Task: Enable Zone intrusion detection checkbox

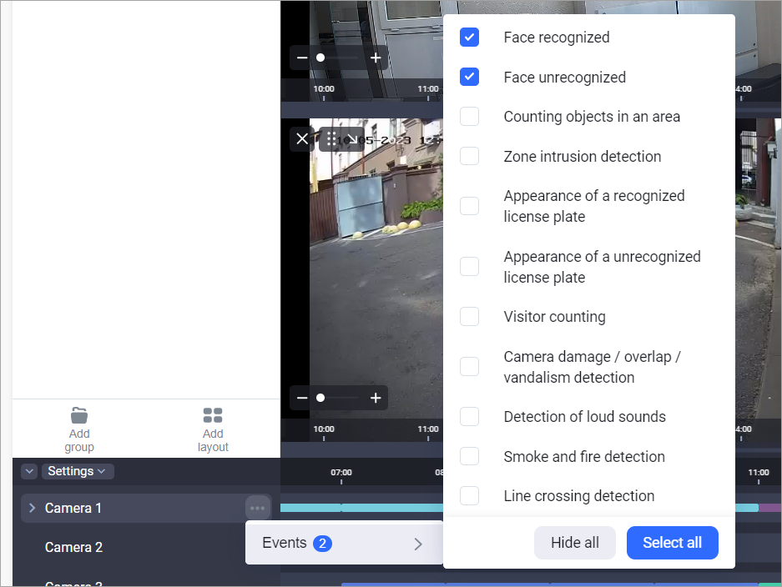Action: point(470,156)
